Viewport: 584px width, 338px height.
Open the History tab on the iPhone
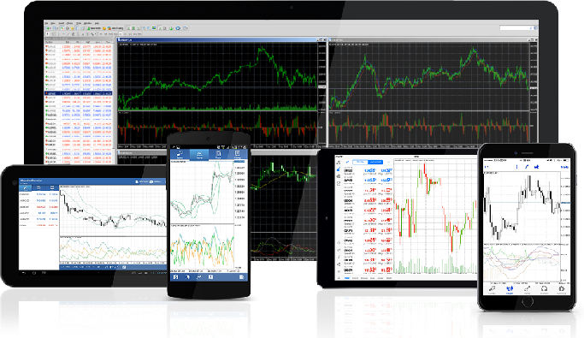point(544,289)
